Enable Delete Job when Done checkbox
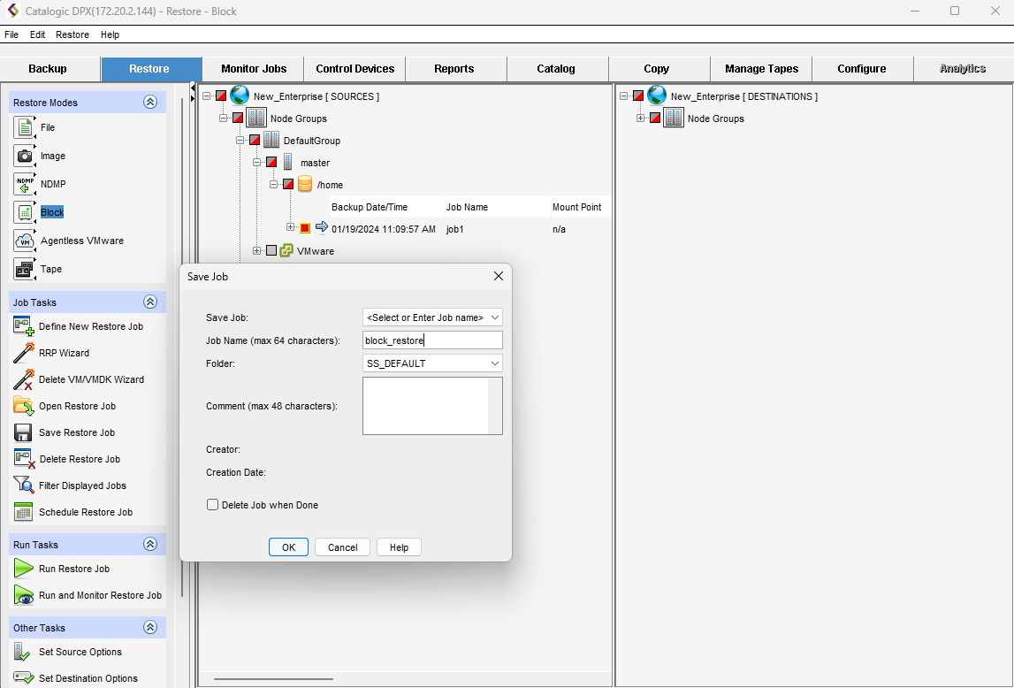Image resolution: width=1014 pixels, height=688 pixels. click(212, 505)
